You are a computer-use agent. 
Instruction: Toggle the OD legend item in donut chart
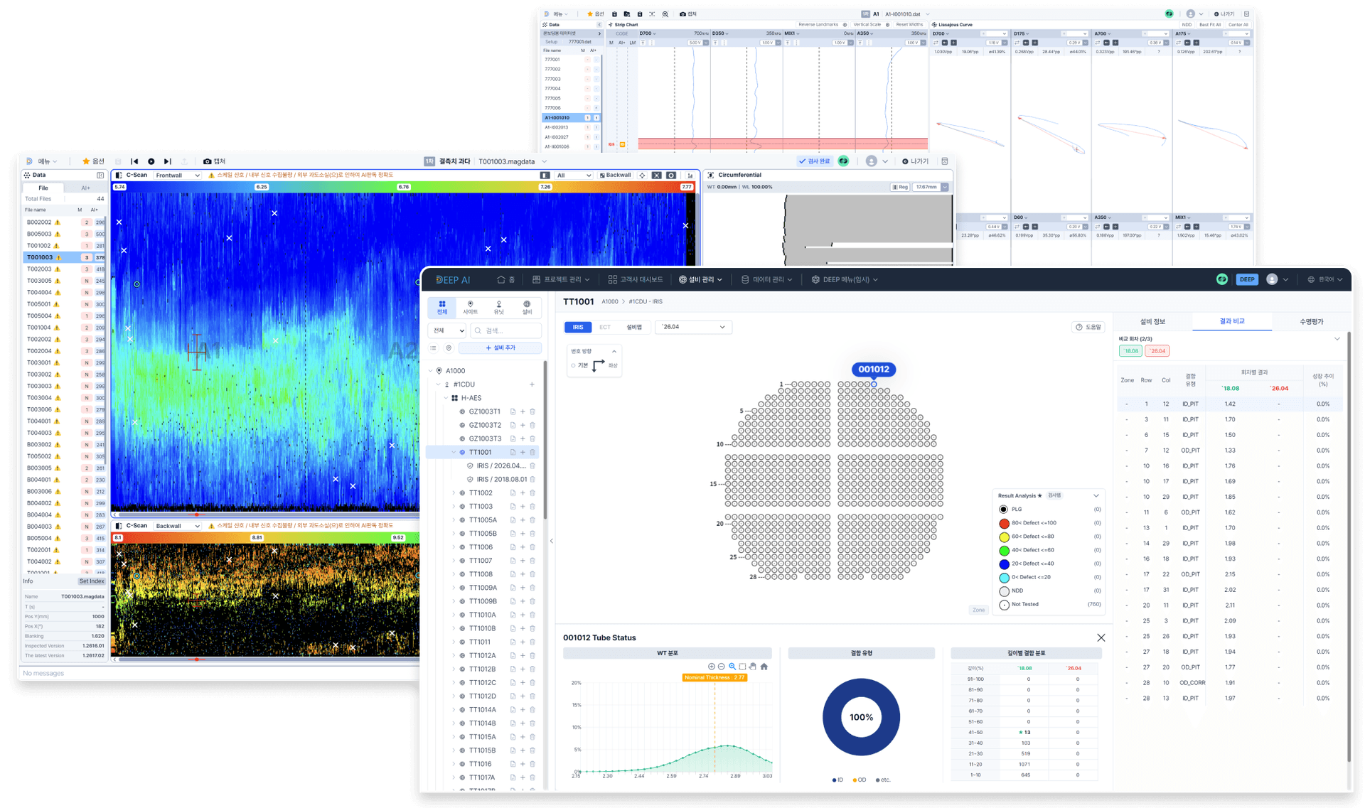pyautogui.click(x=860, y=780)
